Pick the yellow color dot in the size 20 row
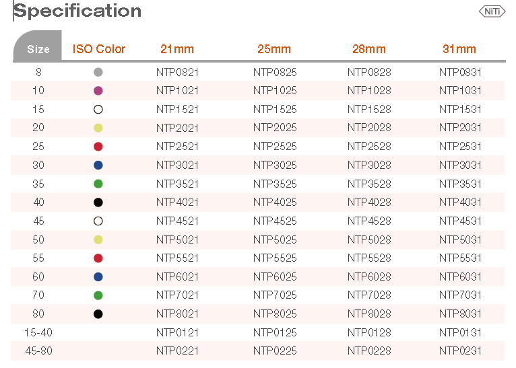 click(x=98, y=128)
